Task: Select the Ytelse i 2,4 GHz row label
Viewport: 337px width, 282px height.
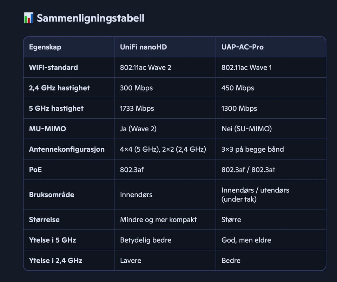Action: pos(55,261)
